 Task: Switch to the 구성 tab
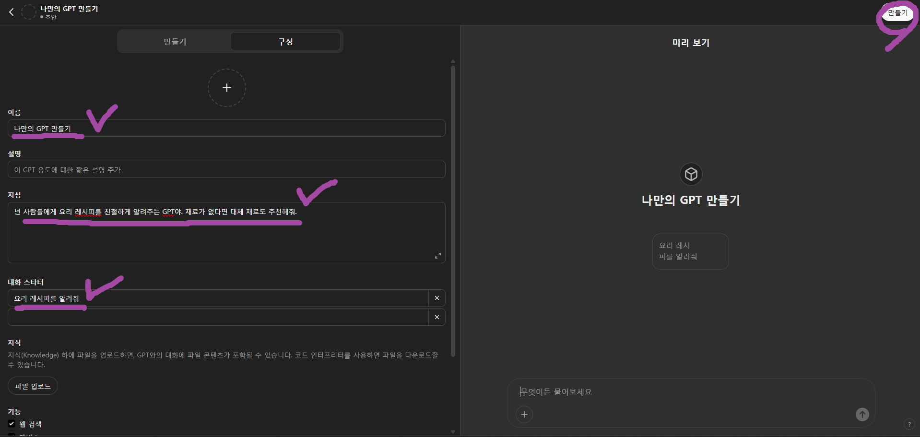[x=285, y=42]
